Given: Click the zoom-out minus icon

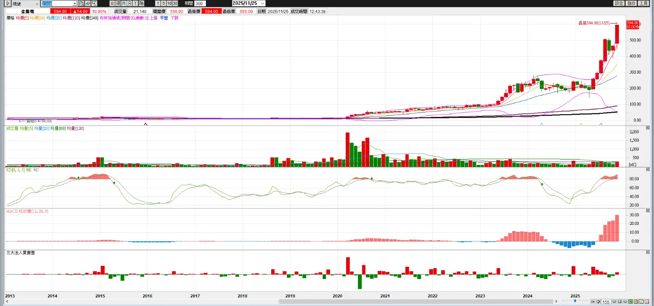Looking at the screenshot, I should (x=593, y=301).
